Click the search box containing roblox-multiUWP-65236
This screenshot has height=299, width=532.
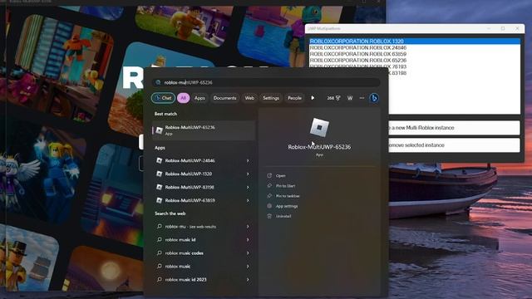pyautogui.click(x=266, y=82)
